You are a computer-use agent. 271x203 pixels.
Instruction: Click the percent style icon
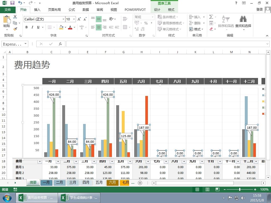[146, 23]
